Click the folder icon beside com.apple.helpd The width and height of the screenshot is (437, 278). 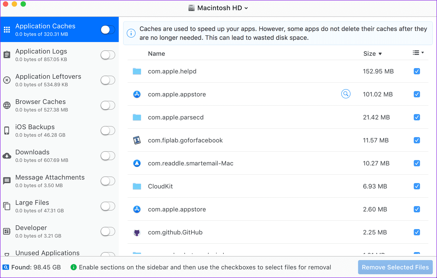pos(137,71)
